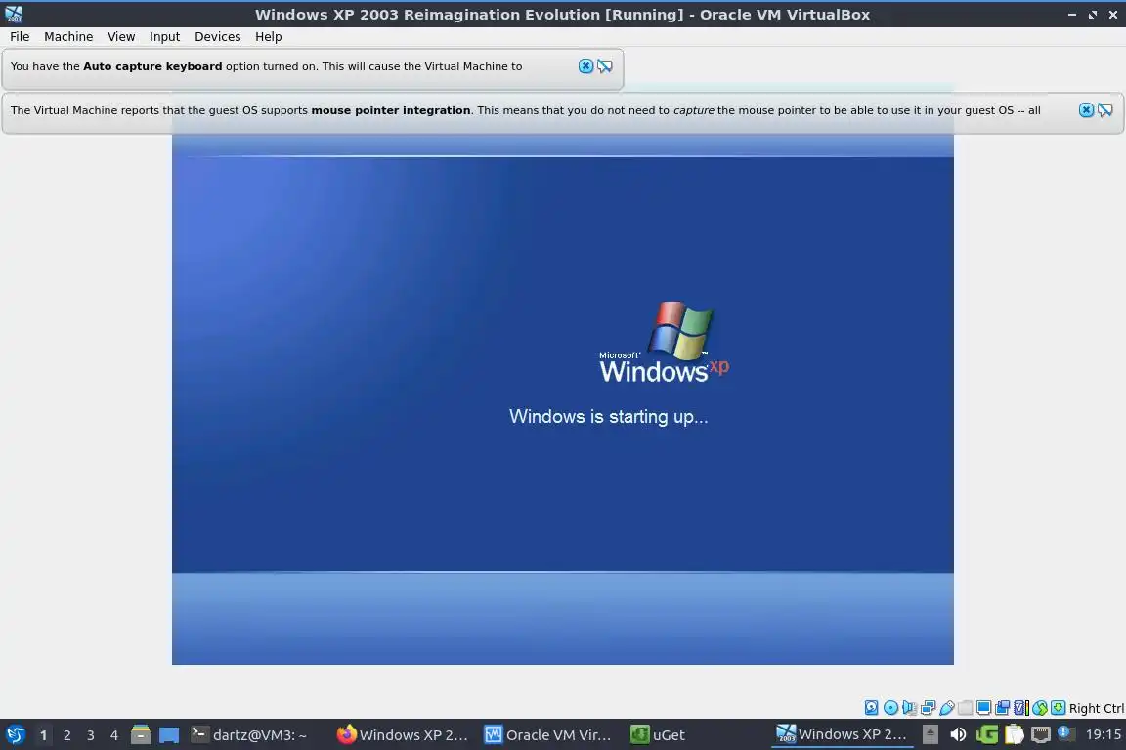
Task: Open the clipboard manager tray icon
Action: pyautogui.click(x=1014, y=734)
